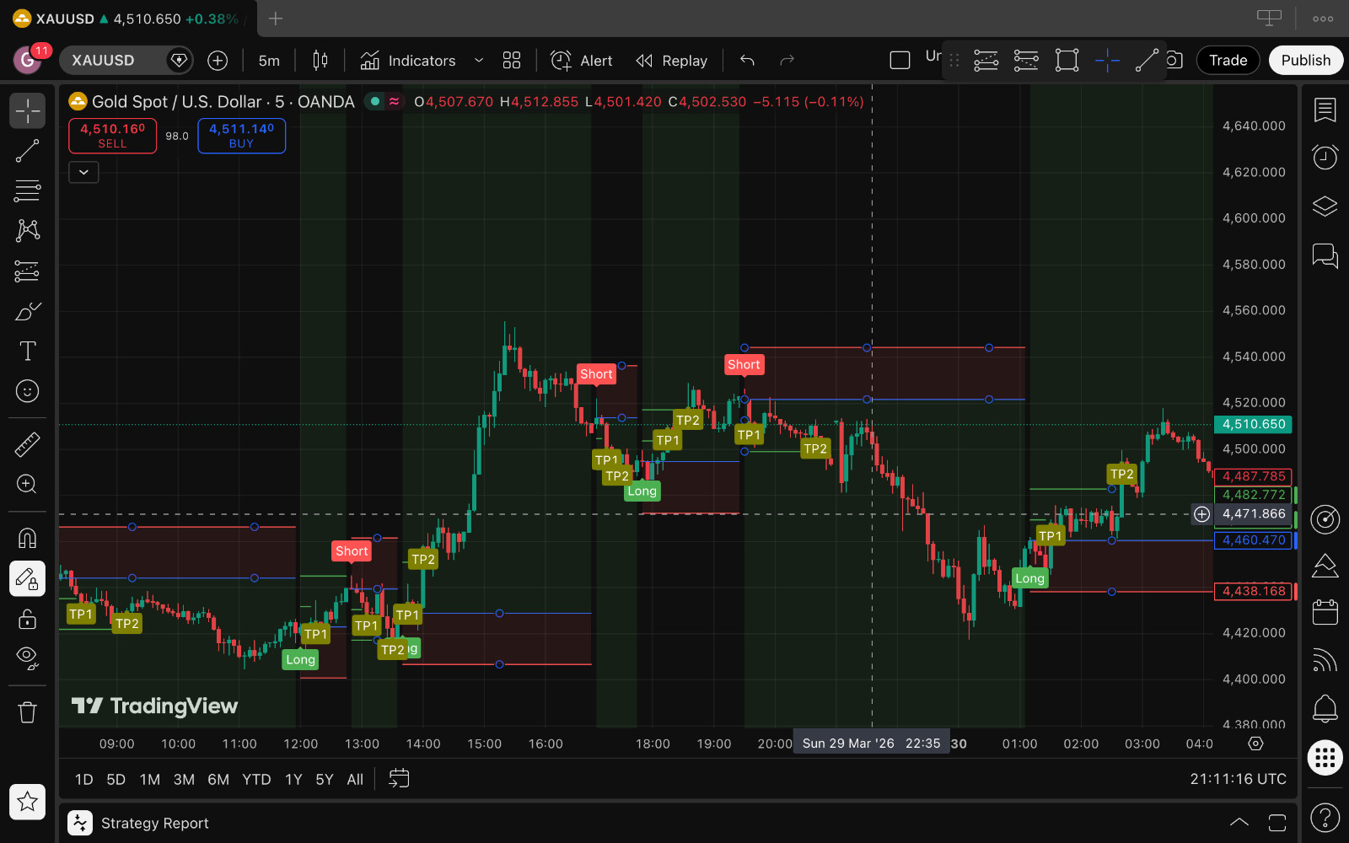
Task: Expand the indicator templates chevron
Action: pos(479,61)
